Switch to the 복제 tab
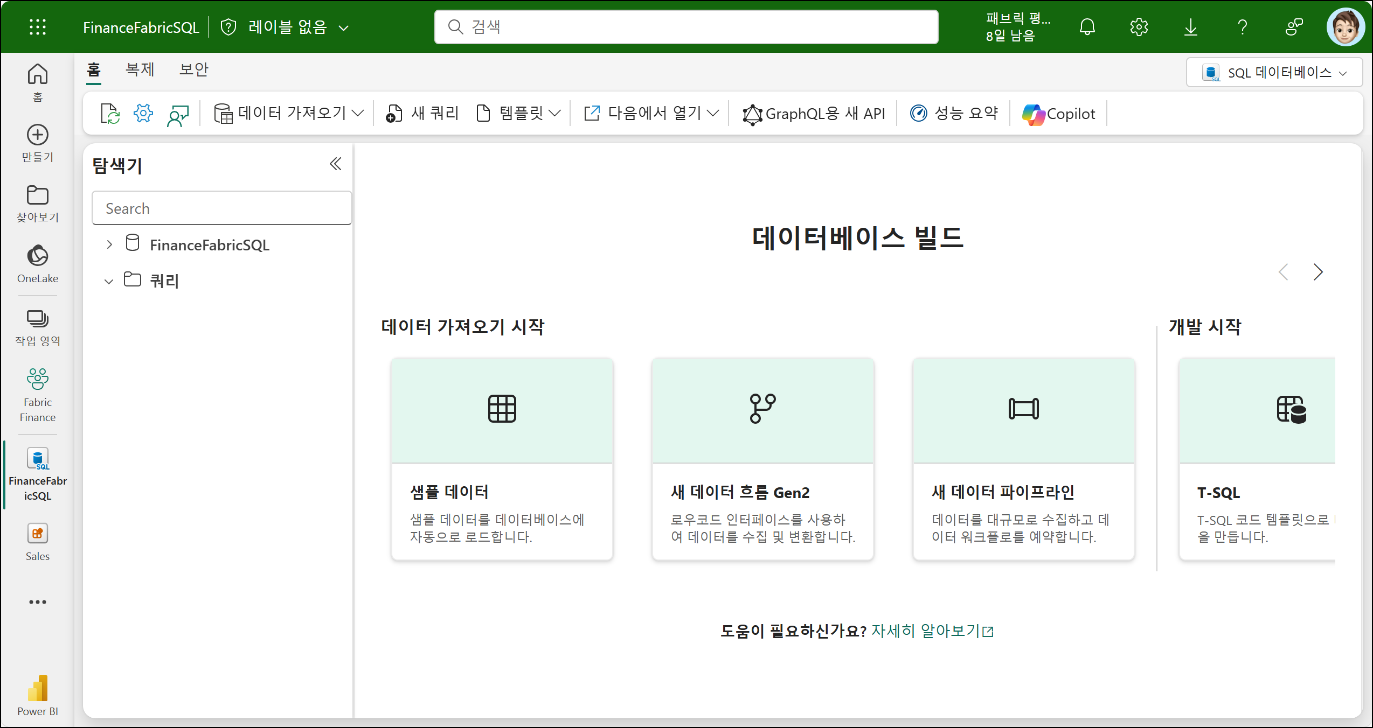 140,70
